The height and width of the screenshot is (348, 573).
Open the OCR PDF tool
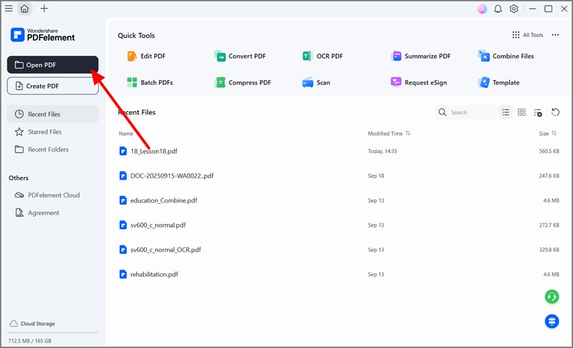[323, 56]
